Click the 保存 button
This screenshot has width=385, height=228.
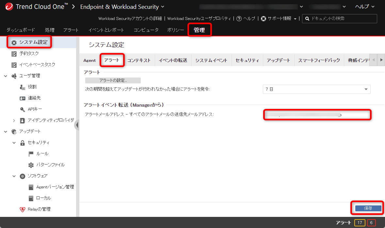[367, 208]
